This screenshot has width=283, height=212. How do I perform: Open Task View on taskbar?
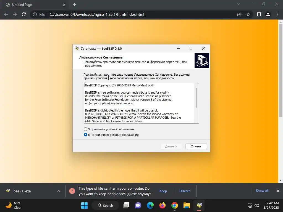(x=126, y=205)
